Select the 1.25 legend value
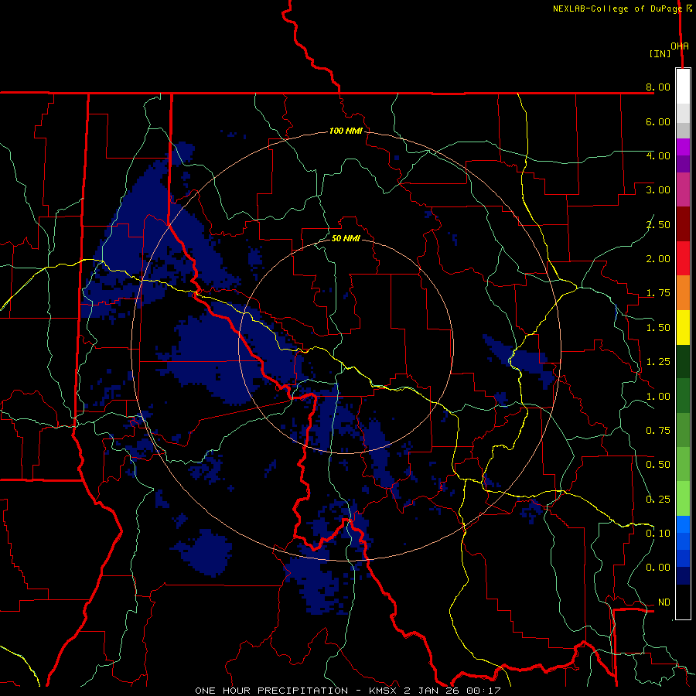The image size is (696, 696). pyautogui.click(x=658, y=362)
